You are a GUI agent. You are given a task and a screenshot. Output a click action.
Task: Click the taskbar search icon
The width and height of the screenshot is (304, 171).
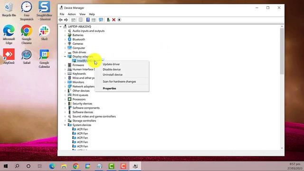(x=17, y=166)
